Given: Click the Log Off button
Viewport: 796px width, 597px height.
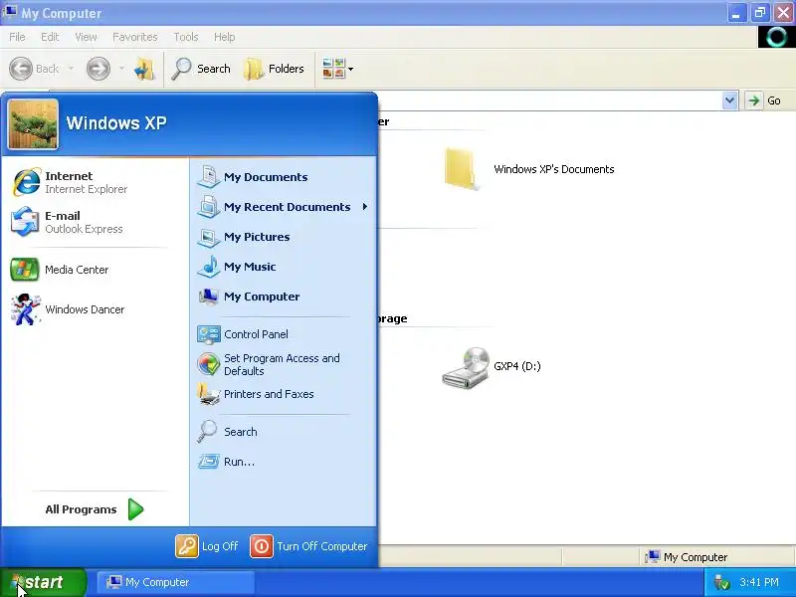Looking at the screenshot, I should click(207, 546).
